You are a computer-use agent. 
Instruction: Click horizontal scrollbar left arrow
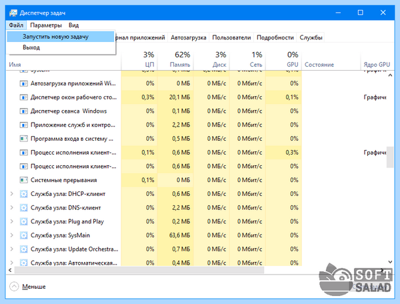10,270
